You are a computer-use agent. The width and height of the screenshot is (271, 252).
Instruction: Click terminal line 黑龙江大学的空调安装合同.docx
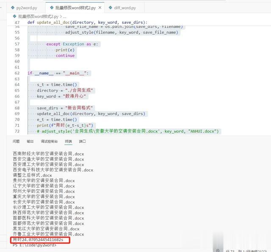[x=46, y=229]
